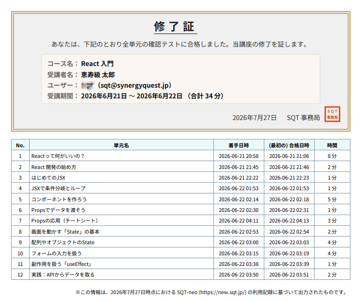Click pass time '2026-06-22 03:19'
Screen dimensions: 362x301
pyautogui.click(x=289, y=253)
